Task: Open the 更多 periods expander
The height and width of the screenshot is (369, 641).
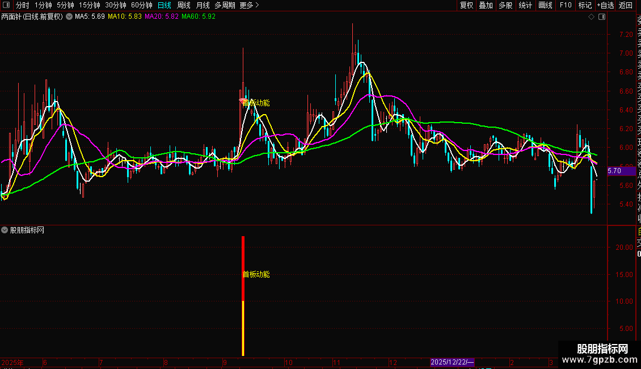Action: click(249, 5)
